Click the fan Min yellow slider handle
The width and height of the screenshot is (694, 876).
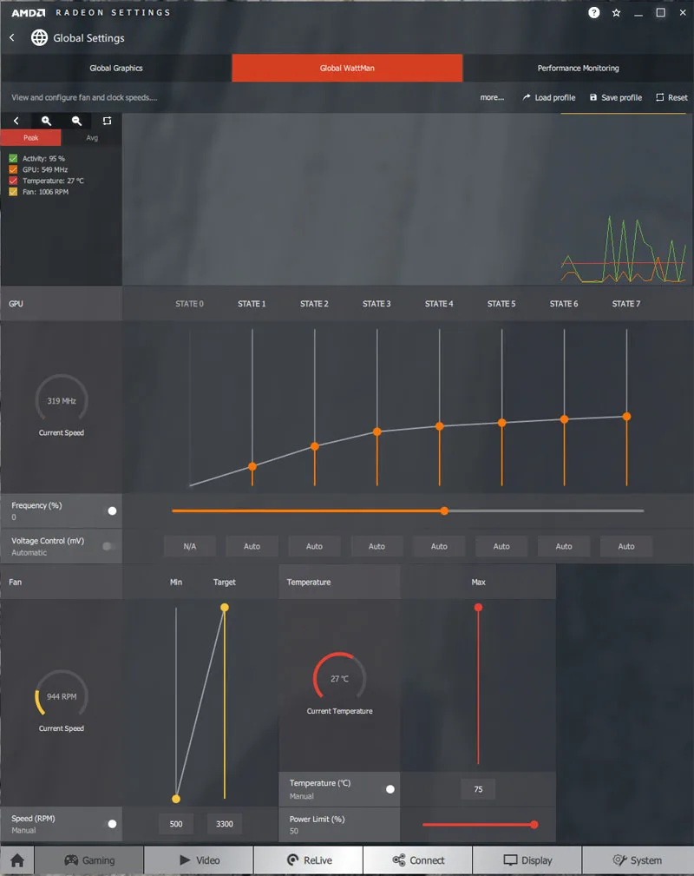(x=176, y=799)
